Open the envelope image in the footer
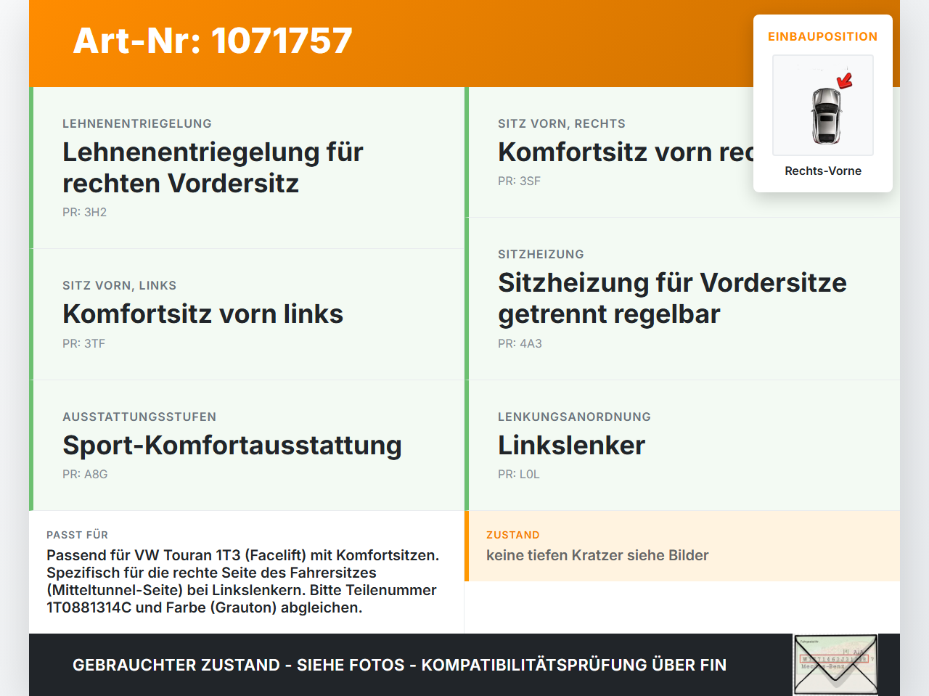This screenshot has height=696, width=929. 835,665
